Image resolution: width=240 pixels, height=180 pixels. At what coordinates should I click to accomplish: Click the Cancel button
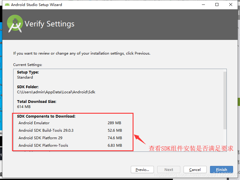coord(195,169)
